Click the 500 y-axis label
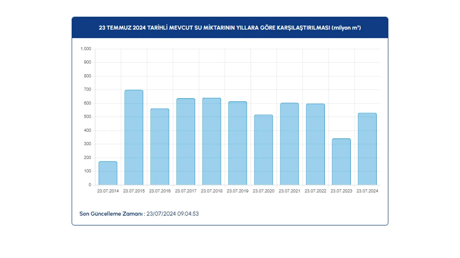460x258 pixels. [87, 117]
